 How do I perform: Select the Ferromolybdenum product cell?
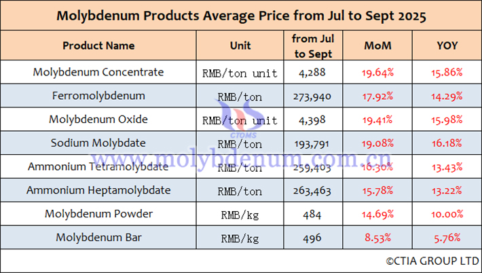[98, 96]
